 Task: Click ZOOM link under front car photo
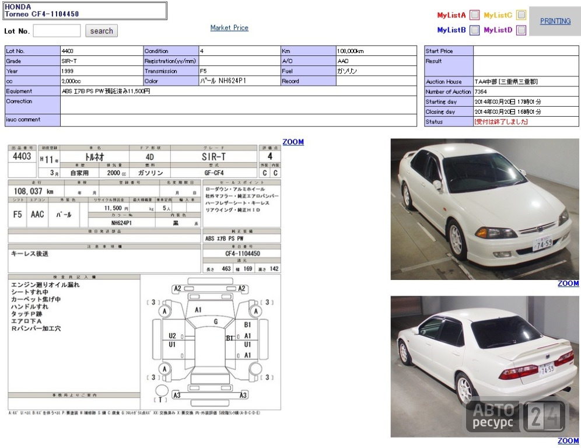[x=568, y=283]
